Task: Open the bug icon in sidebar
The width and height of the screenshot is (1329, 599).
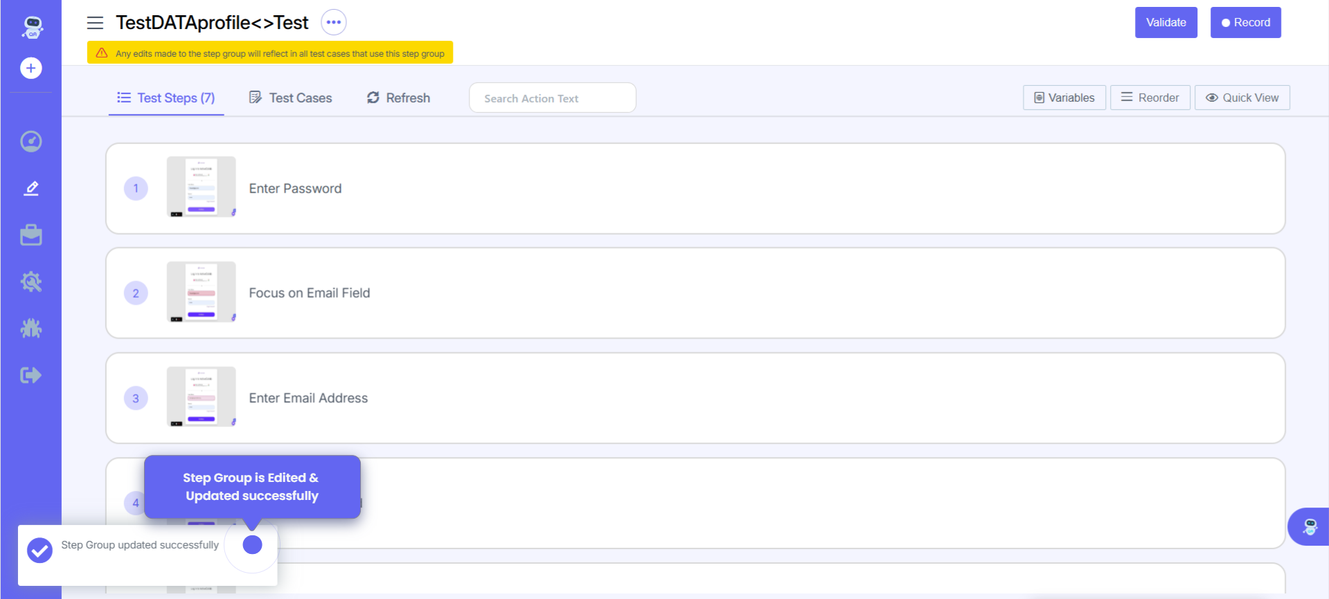Action: point(31,328)
